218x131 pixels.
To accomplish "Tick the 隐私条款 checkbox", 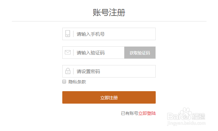I will coord(64,82).
